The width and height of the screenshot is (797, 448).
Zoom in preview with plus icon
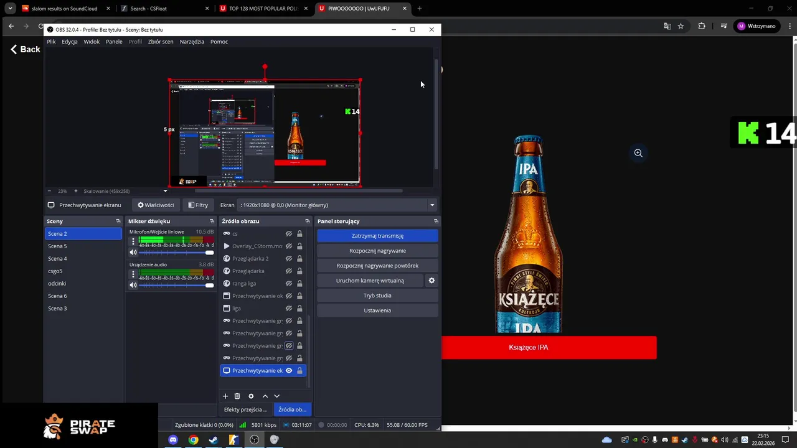click(x=76, y=191)
